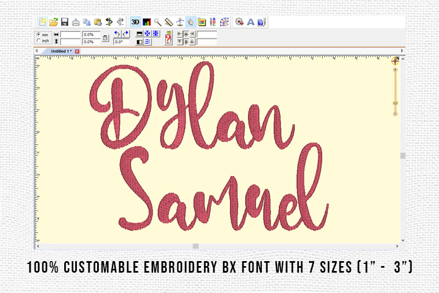This screenshot has width=439, height=293.
Task: Click the horizontal scrollbar thumb
Action: 196,246
